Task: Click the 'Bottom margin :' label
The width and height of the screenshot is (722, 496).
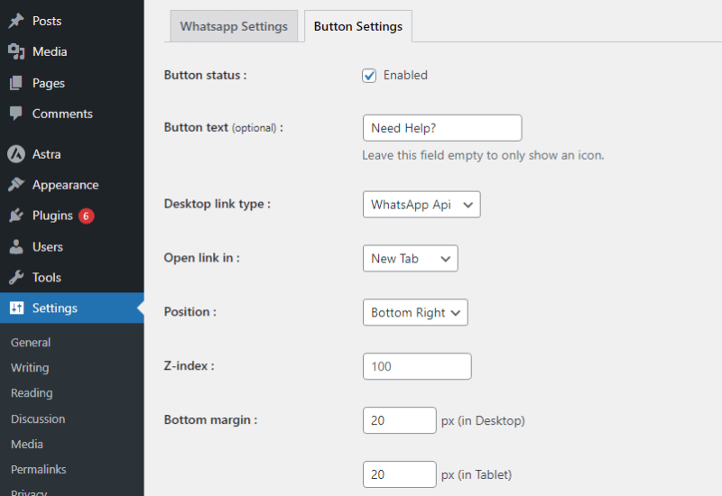Action: coord(210,419)
